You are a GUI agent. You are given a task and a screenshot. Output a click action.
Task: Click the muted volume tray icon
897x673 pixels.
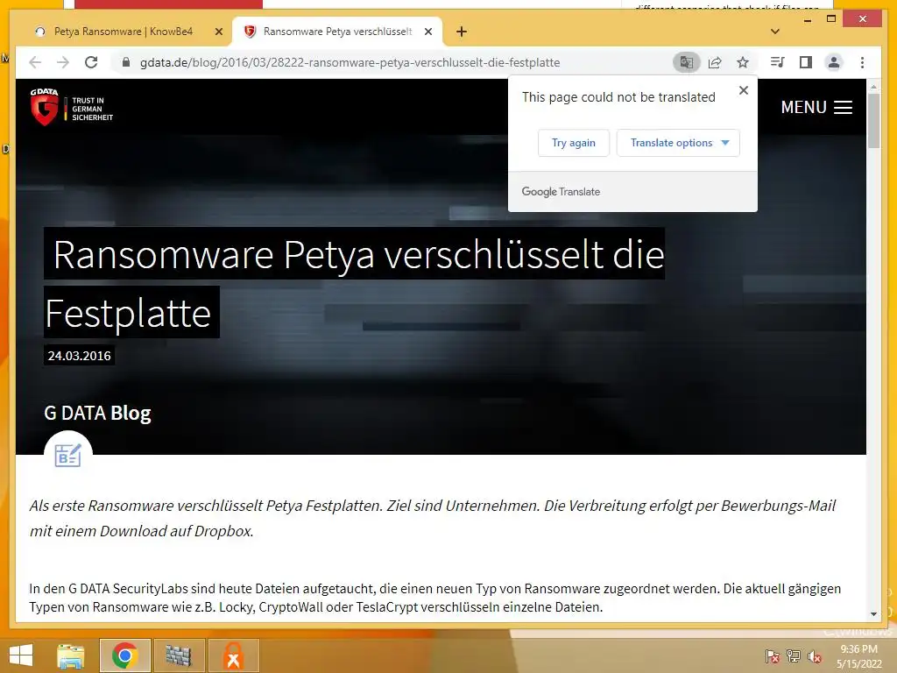(815, 656)
